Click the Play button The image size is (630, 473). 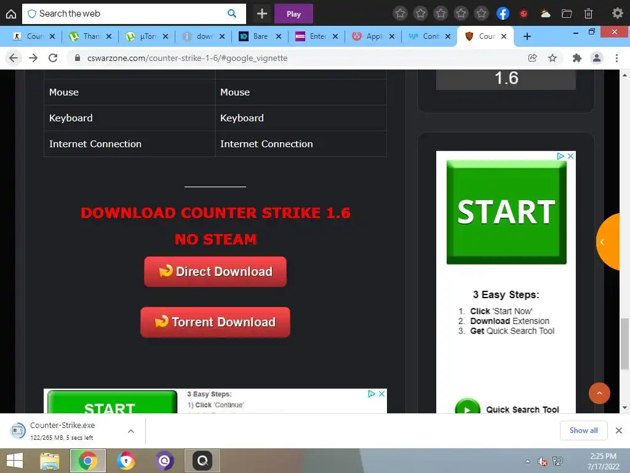293,14
